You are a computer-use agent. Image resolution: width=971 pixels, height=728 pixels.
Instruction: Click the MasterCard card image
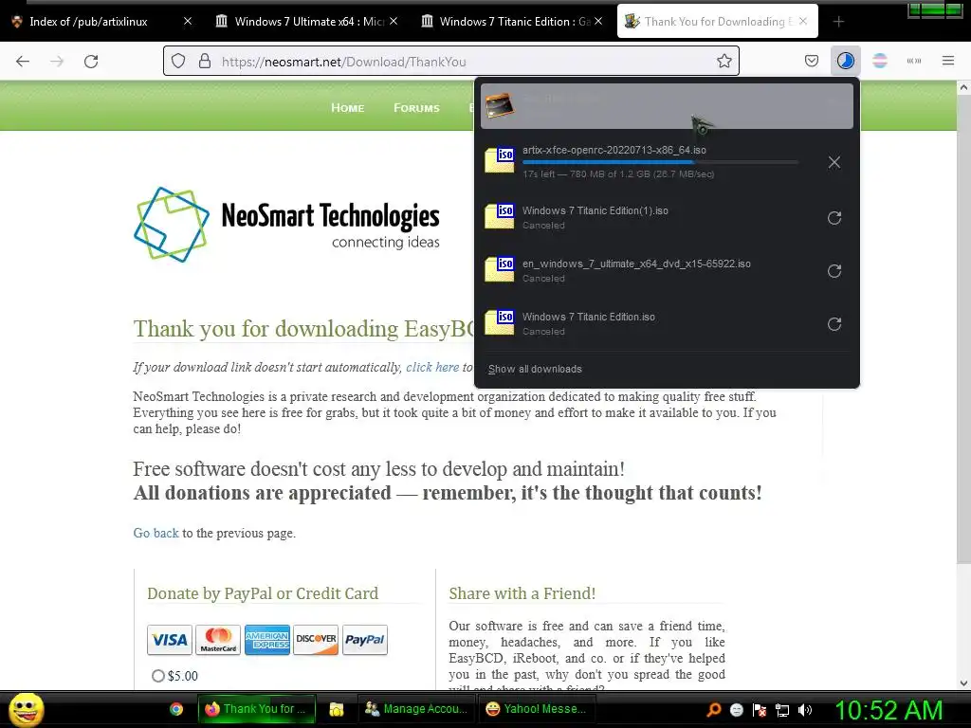pyautogui.click(x=218, y=640)
